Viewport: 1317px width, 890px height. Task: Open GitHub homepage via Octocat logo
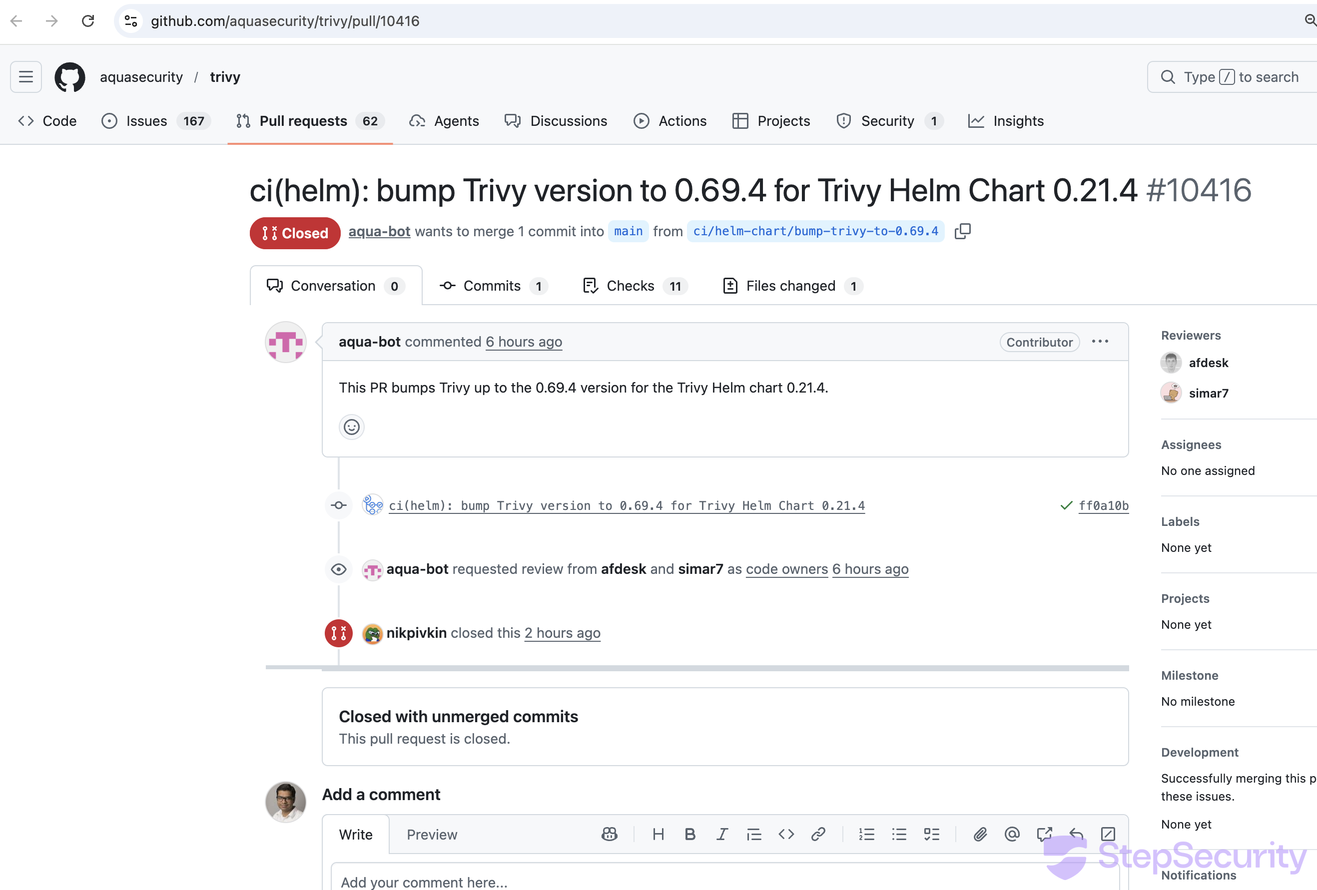coord(70,77)
